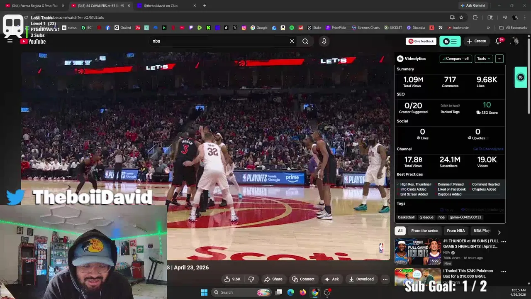Select the From the series chip

(425, 231)
